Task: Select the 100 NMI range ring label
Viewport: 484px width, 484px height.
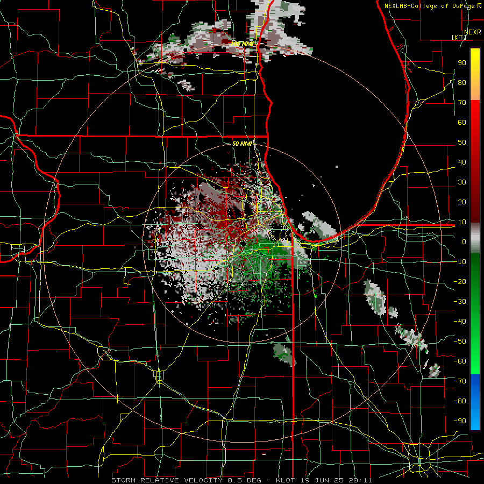Action: 242,44
